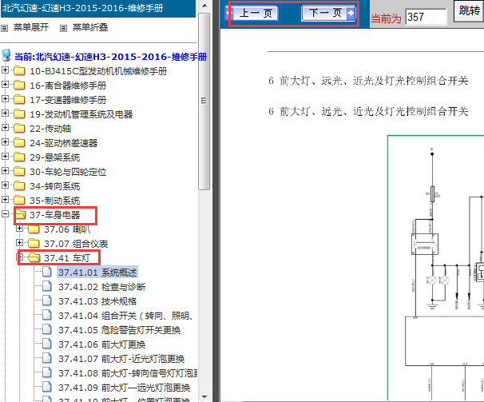
Task: Click page icon of 37.41.09 前大灯—远光灯泡更换
Action: point(47,387)
